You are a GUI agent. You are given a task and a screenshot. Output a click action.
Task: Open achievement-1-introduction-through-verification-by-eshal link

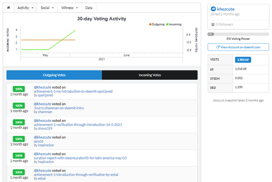click(x=76, y=174)
